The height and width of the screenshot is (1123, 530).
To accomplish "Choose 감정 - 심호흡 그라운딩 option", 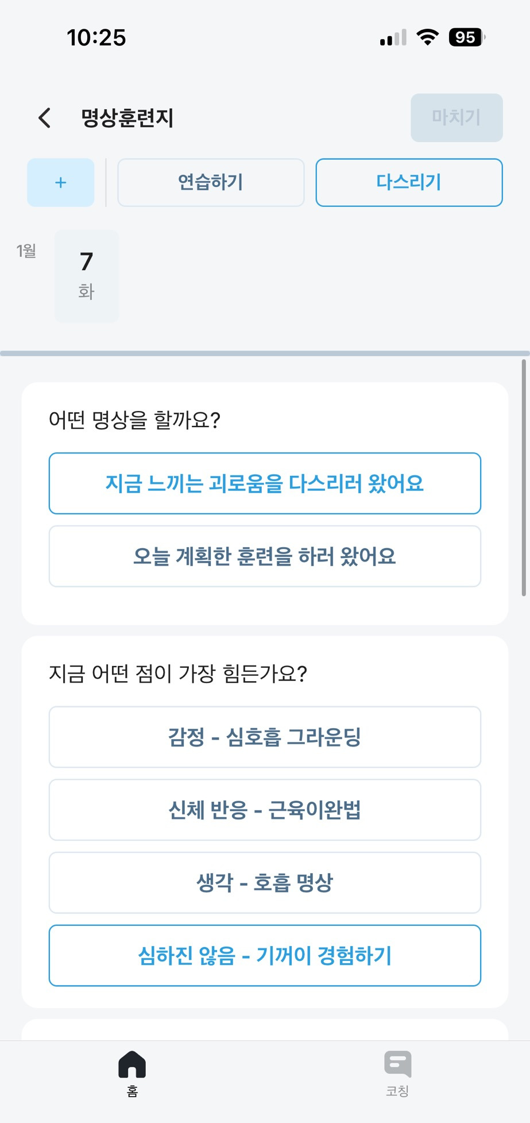I will point(265,737).
